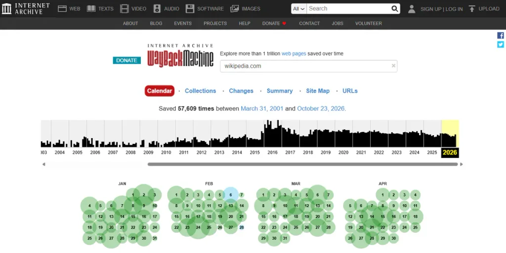506x253 pixels.
Task: Open the web pages link
Action: (294, 53)
